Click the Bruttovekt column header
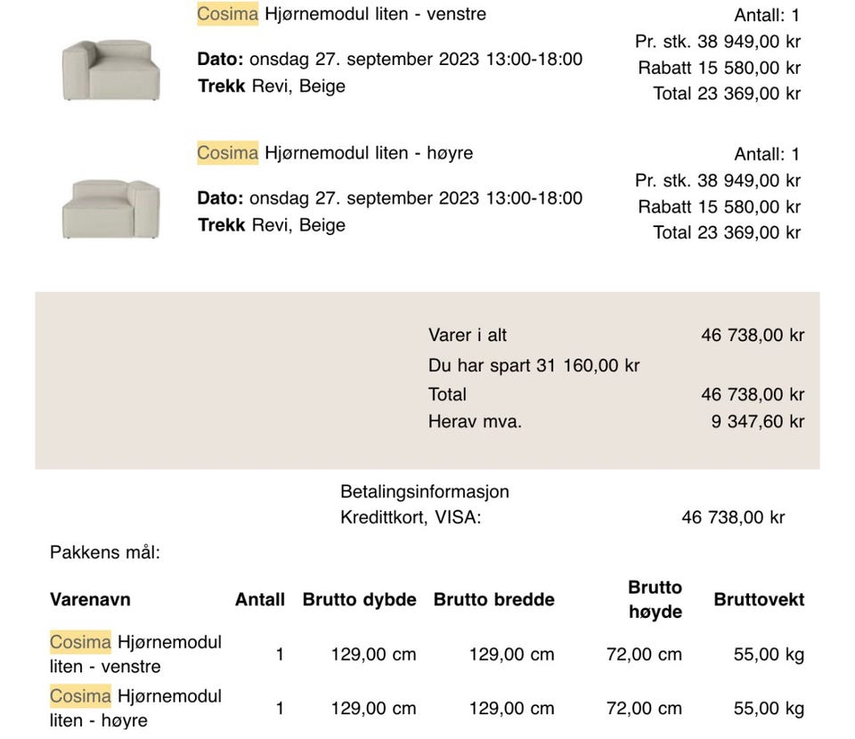855x739 pixels. [x=759, y=599]
